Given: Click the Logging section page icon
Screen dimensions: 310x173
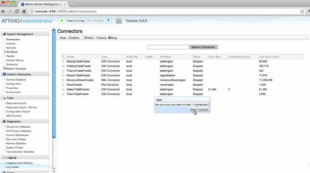Looking at the screenshot, I should [x=4, y=158].
